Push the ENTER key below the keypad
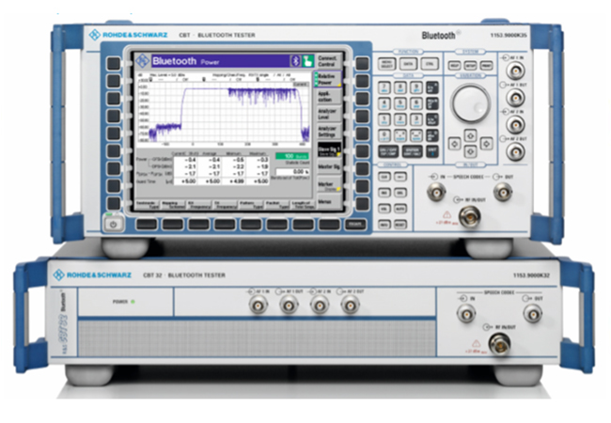This screenshot has height=423, width=611. pyautogui.click(x=412, y=151)
